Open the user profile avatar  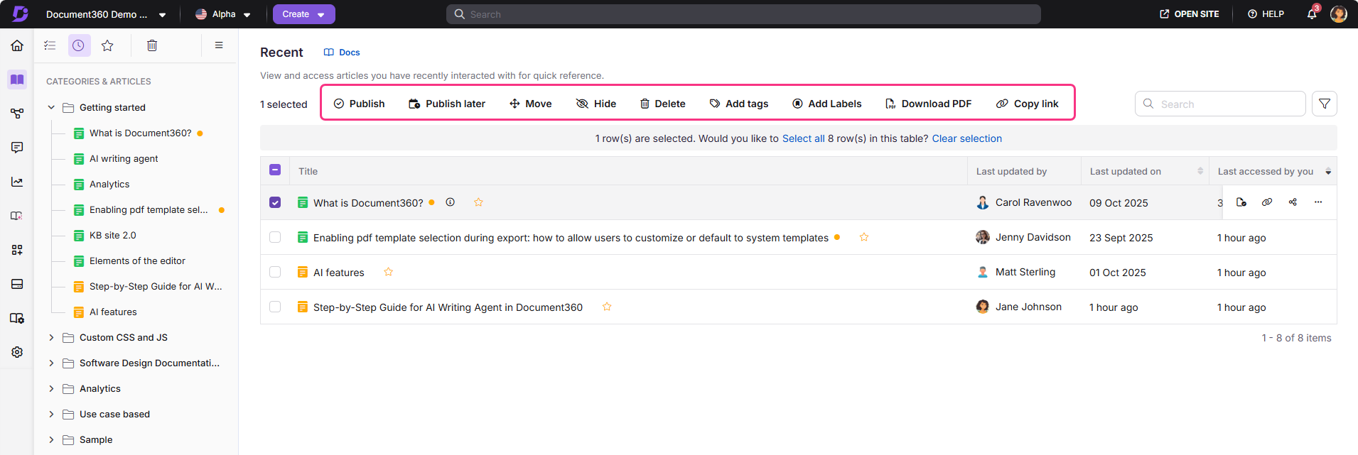tap(1339, 14)
